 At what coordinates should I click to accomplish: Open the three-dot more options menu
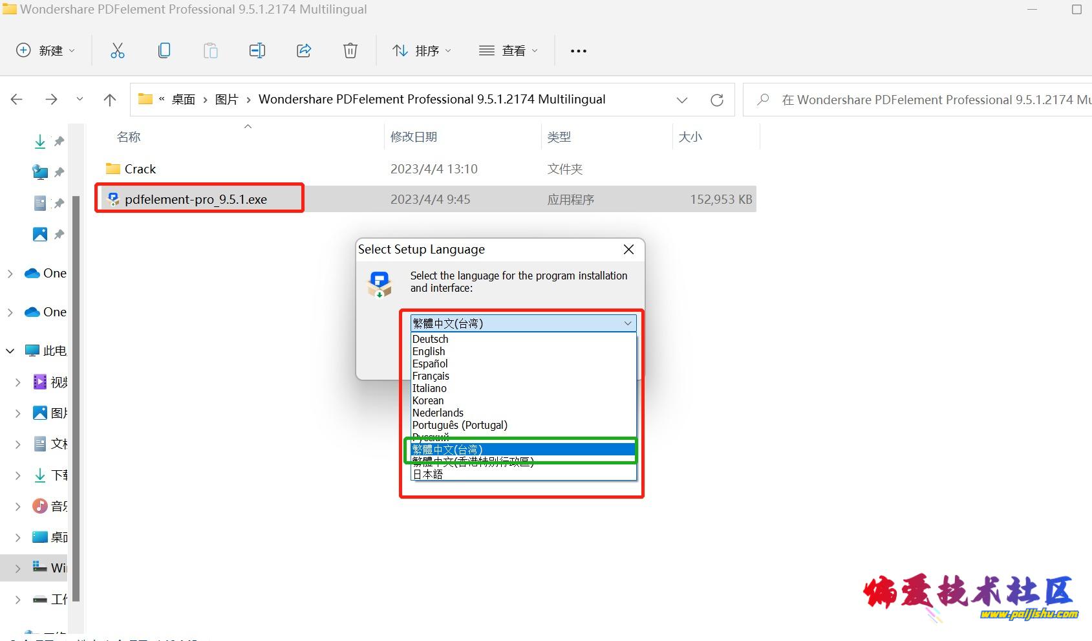pyautogui.click(x=579, y=50)
